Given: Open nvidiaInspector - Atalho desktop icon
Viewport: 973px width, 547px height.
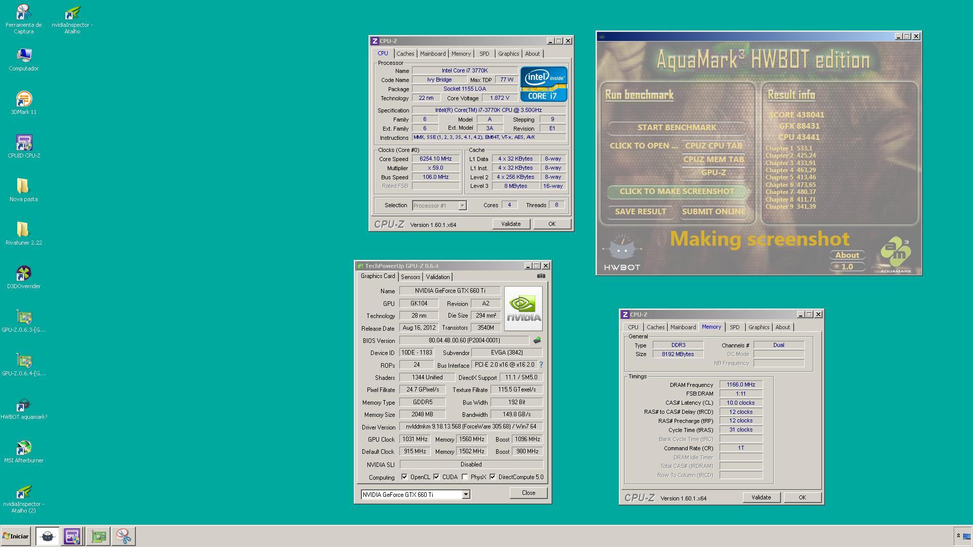Looking at the screenshot, I should click(x=72, y=19).
